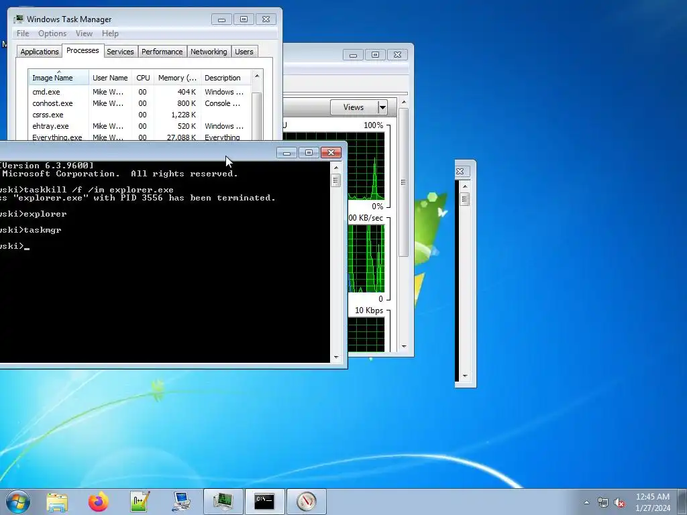The height and width of the screenshot is (515, 687).
Task: Click scroll-up arrow in the rightmost window
Action: pos(465,186)
